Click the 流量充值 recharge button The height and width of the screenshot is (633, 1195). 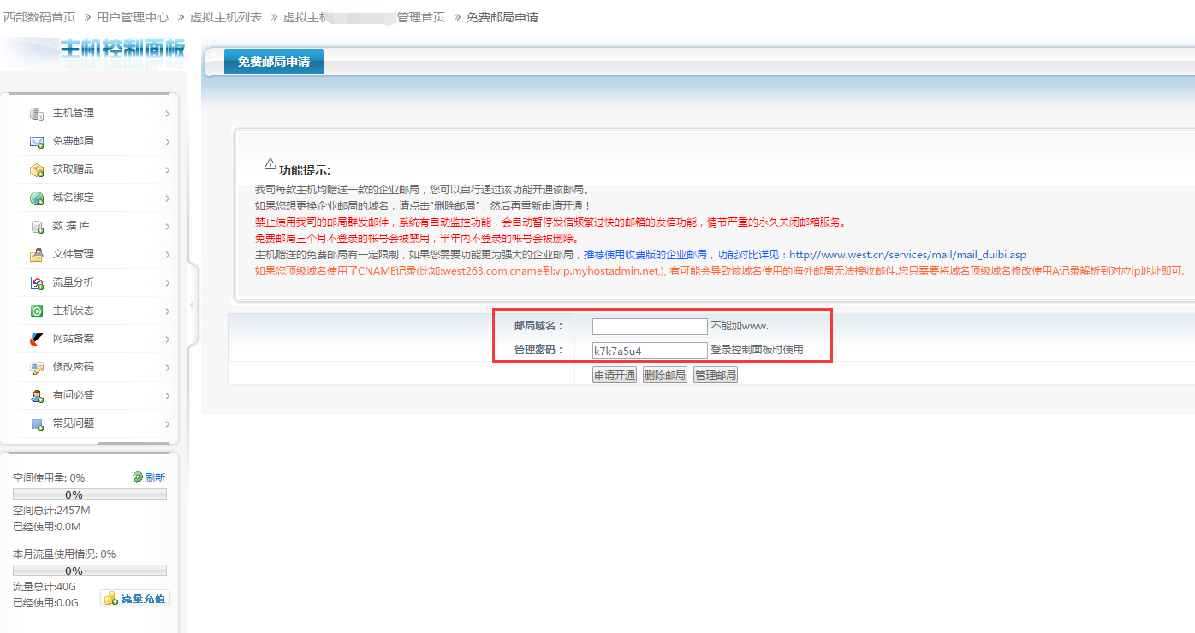coord(135,598)
